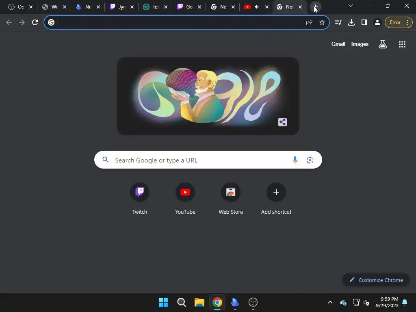Click the Chrome icon on taskbar
This screenshot has width=416, height=312.
(x=217, y=302)
